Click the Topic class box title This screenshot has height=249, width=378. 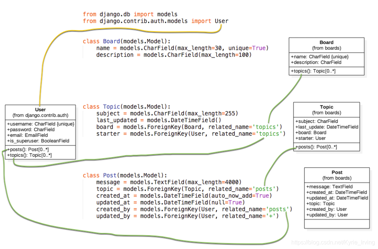(x=326, y=107)
